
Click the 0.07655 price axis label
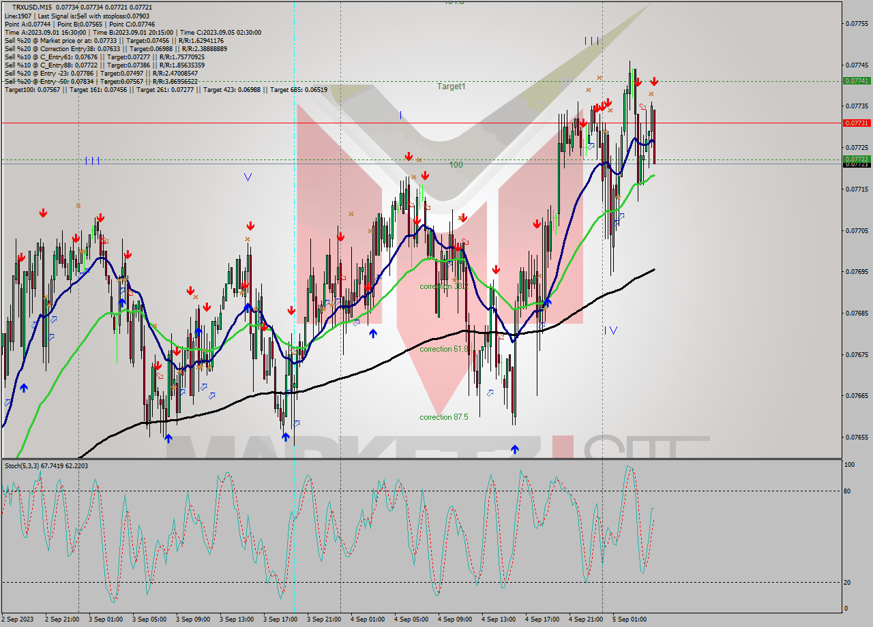point(856,437)
